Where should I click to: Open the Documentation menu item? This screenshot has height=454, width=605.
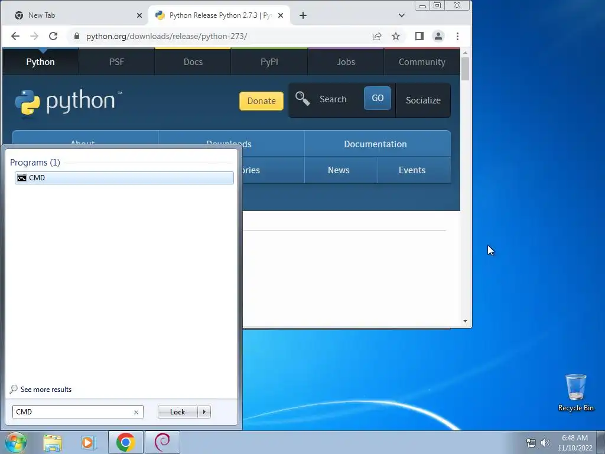click(x=375, y=144)
